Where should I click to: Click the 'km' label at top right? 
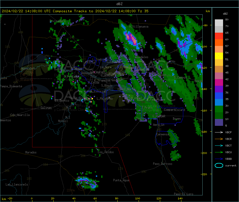(208, 11)
